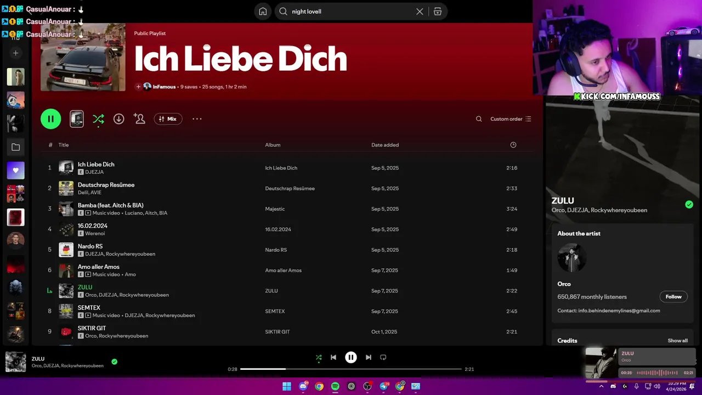
Task: Sort by the Album column header
Action: [x=273, y=145]
